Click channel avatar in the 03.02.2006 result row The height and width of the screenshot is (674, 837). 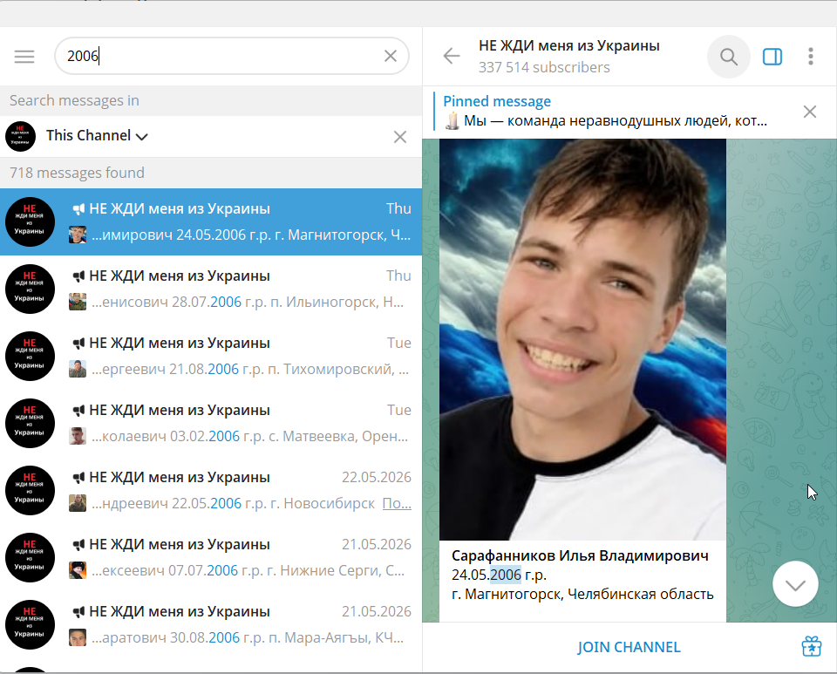(x=30, y=423)
